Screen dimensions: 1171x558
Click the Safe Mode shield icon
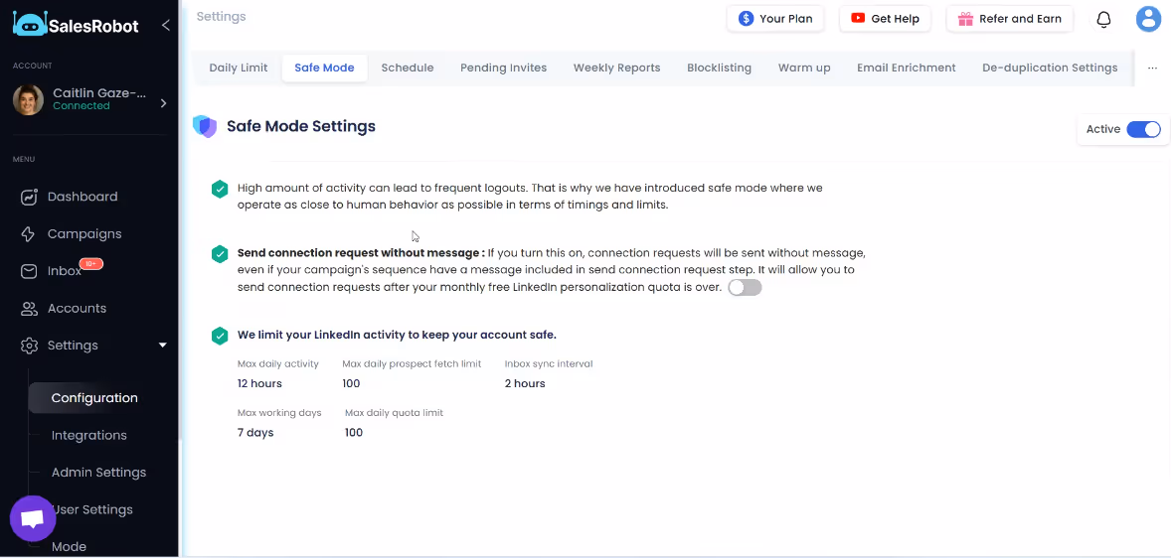point(205,127)
